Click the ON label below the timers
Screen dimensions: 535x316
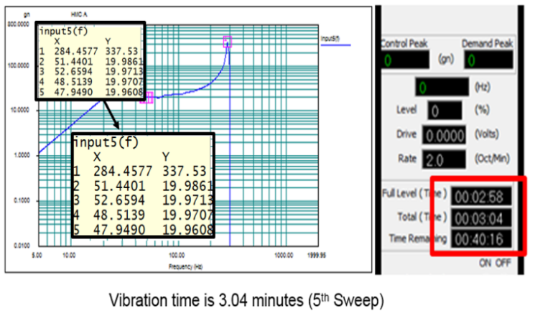pos(486,264)
